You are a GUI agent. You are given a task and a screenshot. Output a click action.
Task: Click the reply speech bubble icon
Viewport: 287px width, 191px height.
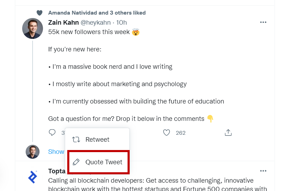pyautogui.click(x=52, y=132)
